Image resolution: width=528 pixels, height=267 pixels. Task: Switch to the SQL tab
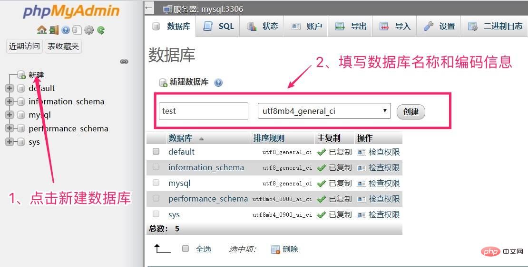pyautogui.click(x=218, y=26)
